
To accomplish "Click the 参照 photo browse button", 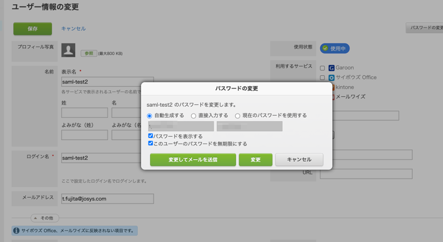I will point(88,53).
